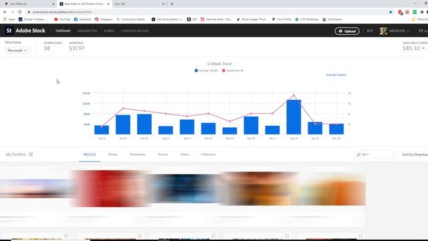Image resolution: width=428 pixels, height=241 pixels.
Task: Bookmark this page with the star icon
Action: 391,12
